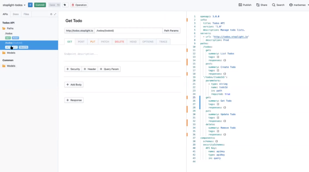309x172 pixels.
Task: Switch to the Files sidebar tab
Action: [26, 14]
